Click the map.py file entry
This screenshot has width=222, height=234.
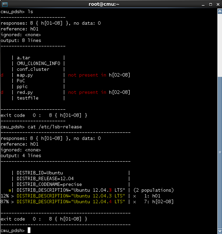[x=25, y=75]
